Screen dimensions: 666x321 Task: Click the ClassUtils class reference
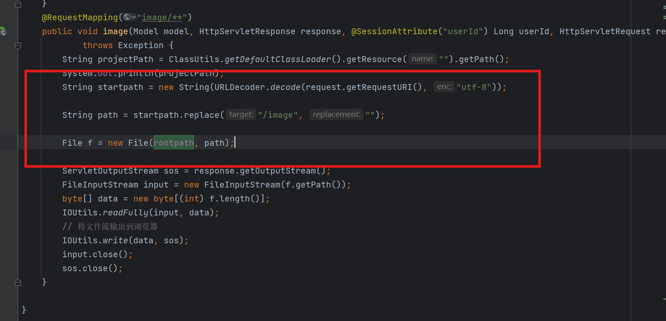click(x=194, y=59)
